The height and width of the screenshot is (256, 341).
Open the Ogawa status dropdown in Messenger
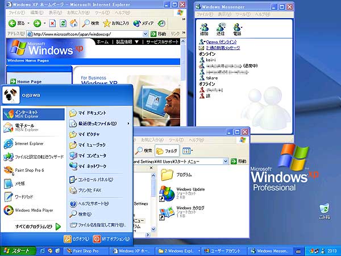[x=205, y=42]
